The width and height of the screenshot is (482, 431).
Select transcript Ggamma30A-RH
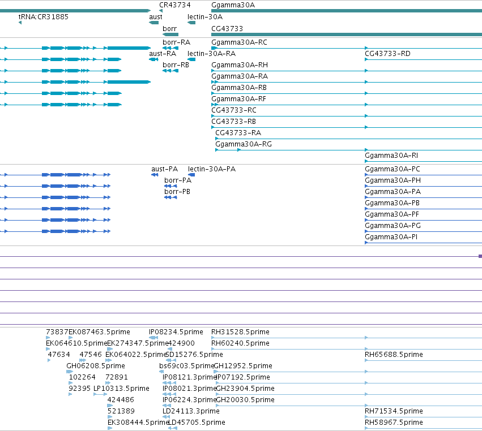(240, 65)
